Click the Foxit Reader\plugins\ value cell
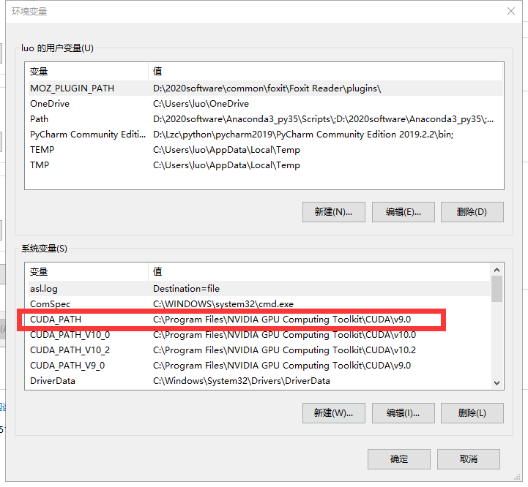This screenshot has width=528, height=487. [x=267, y=88]
